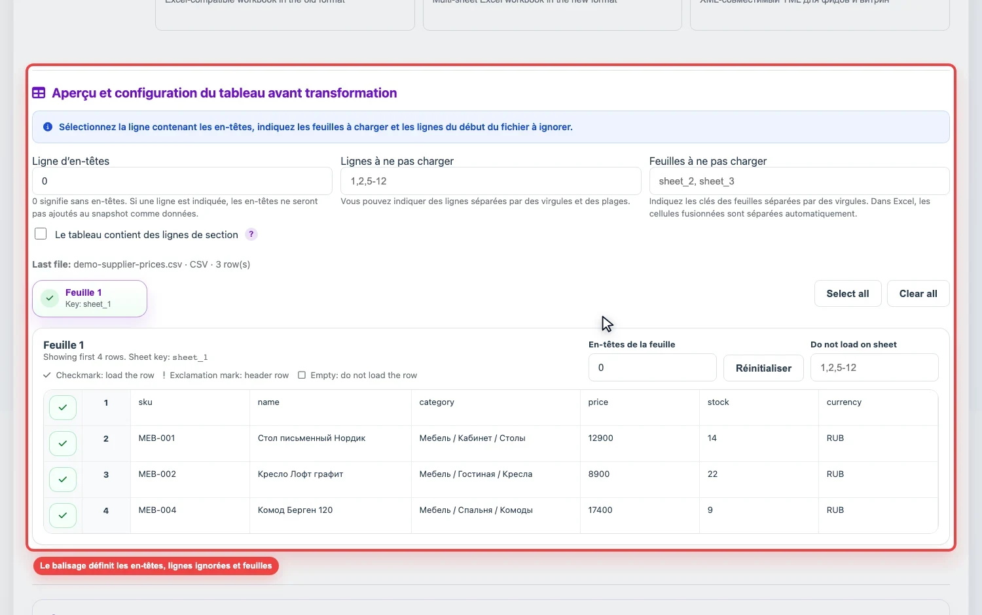The height and width of the screenshot is (615, 982).
Task: Click the green checkmark icon in Feuille 1 chip
Action: point(50,298)
